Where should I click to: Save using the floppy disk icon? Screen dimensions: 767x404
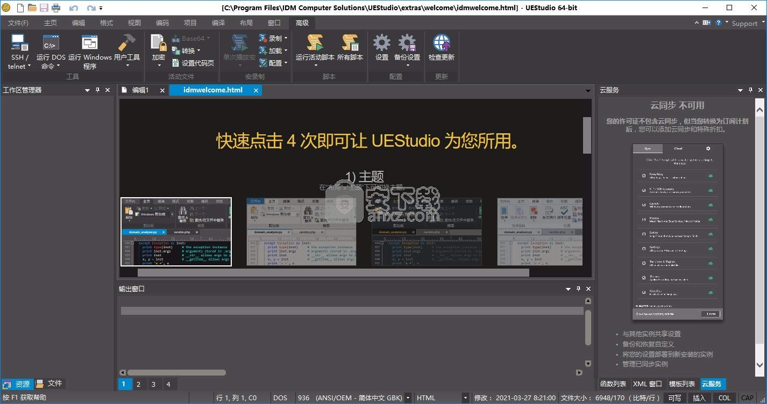[44, 8]
